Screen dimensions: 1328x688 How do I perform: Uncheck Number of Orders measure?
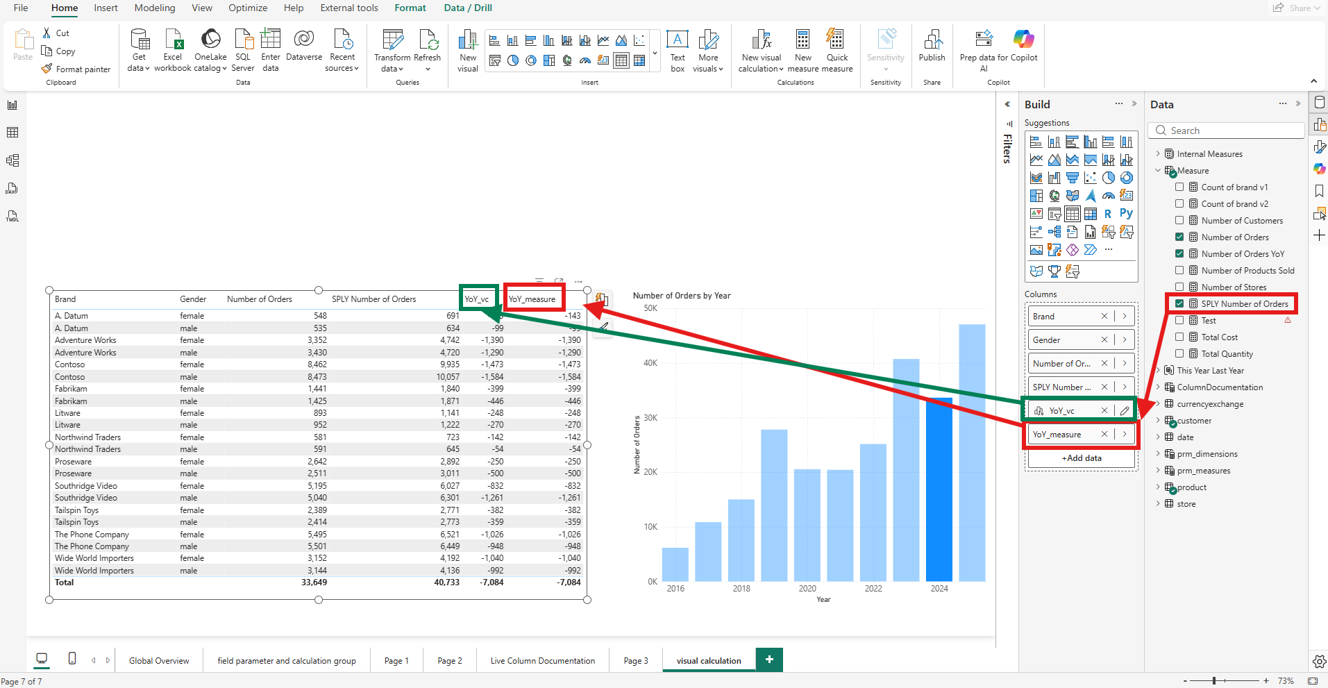pyautogui.click(x=1179, y=237)
